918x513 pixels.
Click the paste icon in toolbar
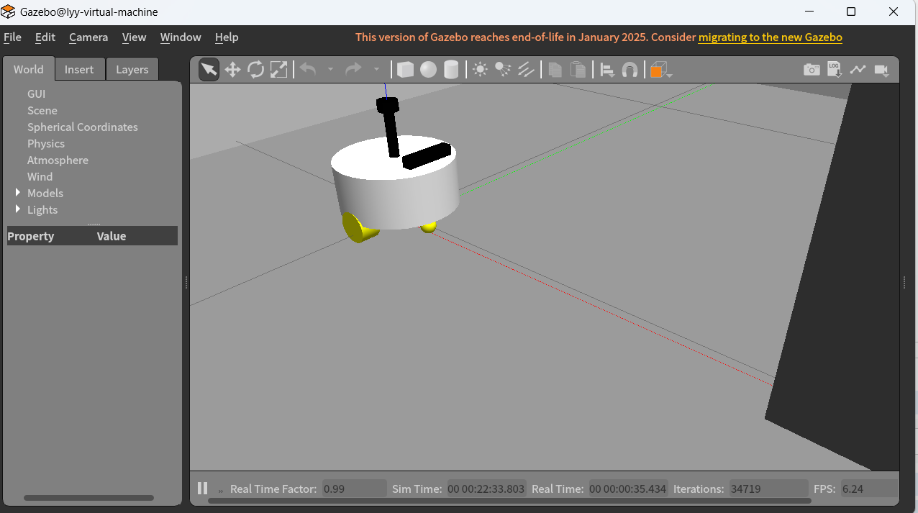(578, 70)
